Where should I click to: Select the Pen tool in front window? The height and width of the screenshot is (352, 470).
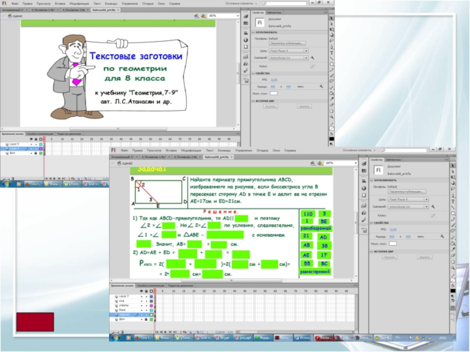tap(453, 195)
